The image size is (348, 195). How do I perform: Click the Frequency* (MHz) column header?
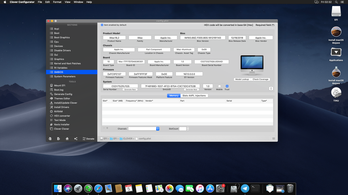135,101
